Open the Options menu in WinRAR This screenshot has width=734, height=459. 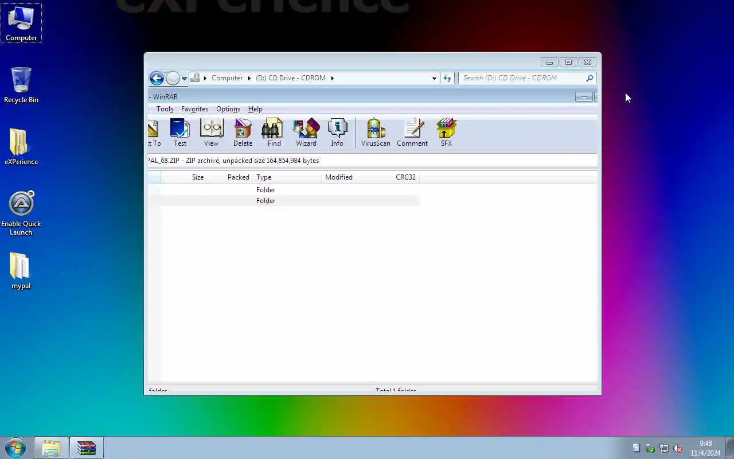[228, 109]
